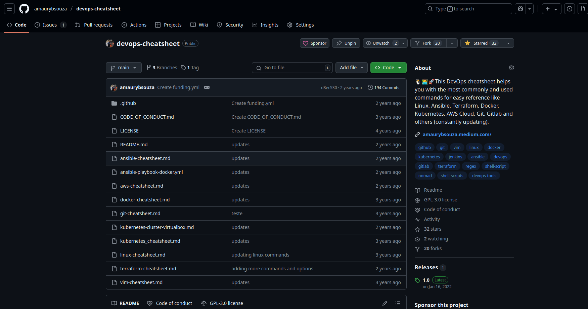Screen dimensions: 588x309
Task: Switch to the Pull requests tab
Action: pos(94,25)
